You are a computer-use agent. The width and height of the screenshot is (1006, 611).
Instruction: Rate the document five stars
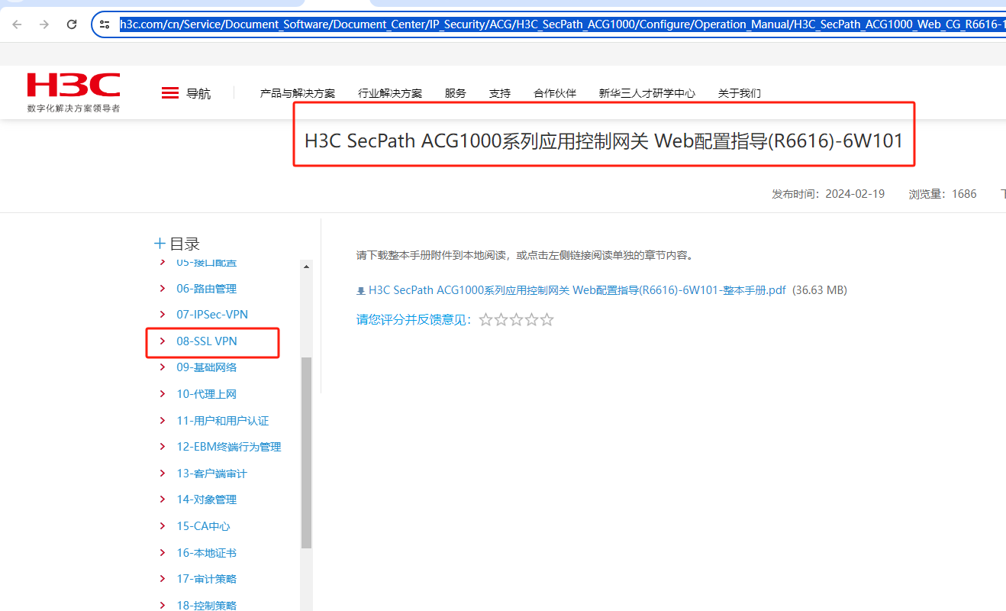click(x=547, y=320)
